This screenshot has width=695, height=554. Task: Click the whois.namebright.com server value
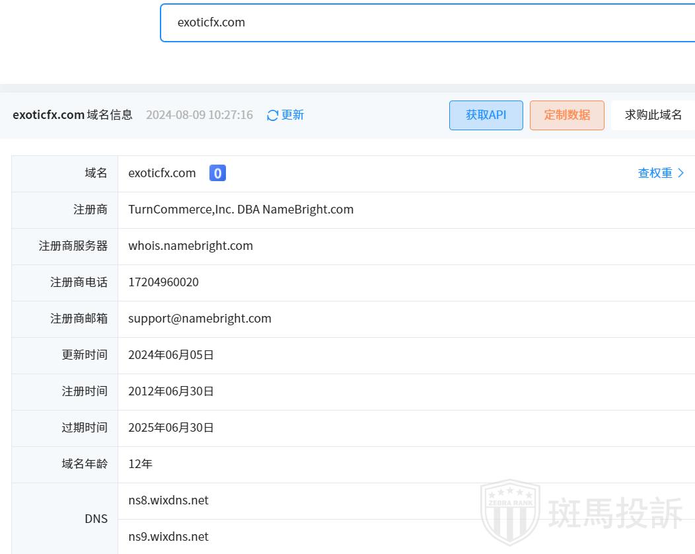point(190,246)
